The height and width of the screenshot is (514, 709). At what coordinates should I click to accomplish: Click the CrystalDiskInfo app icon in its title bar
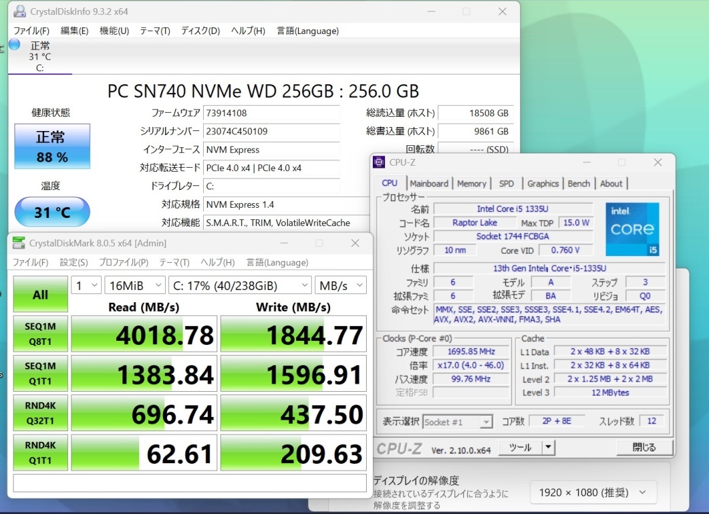(x=20, y=12)
